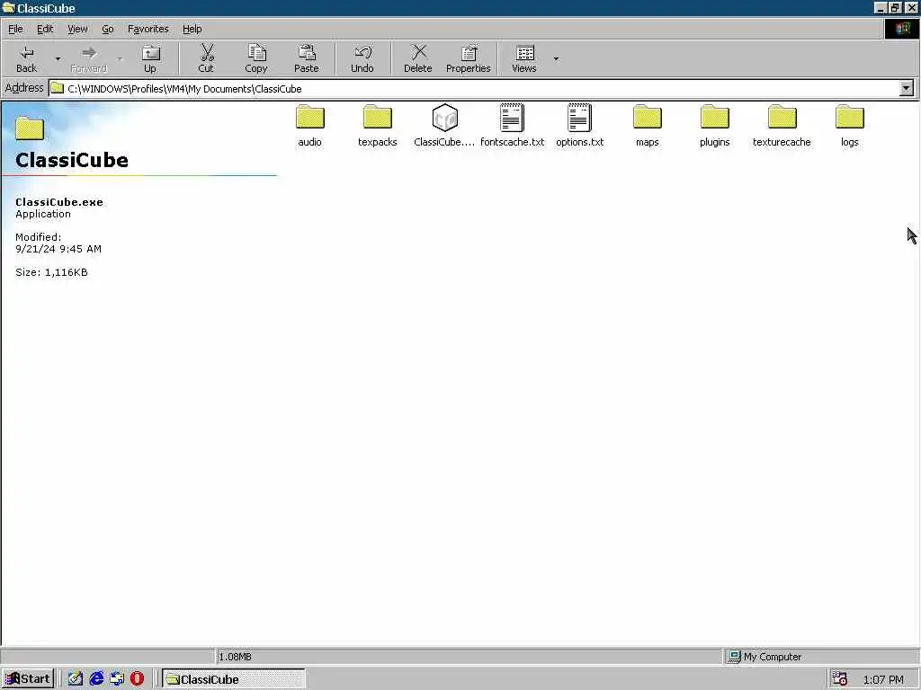Go up one folder level
Screen dimensions: 921x690
(150, 58)
